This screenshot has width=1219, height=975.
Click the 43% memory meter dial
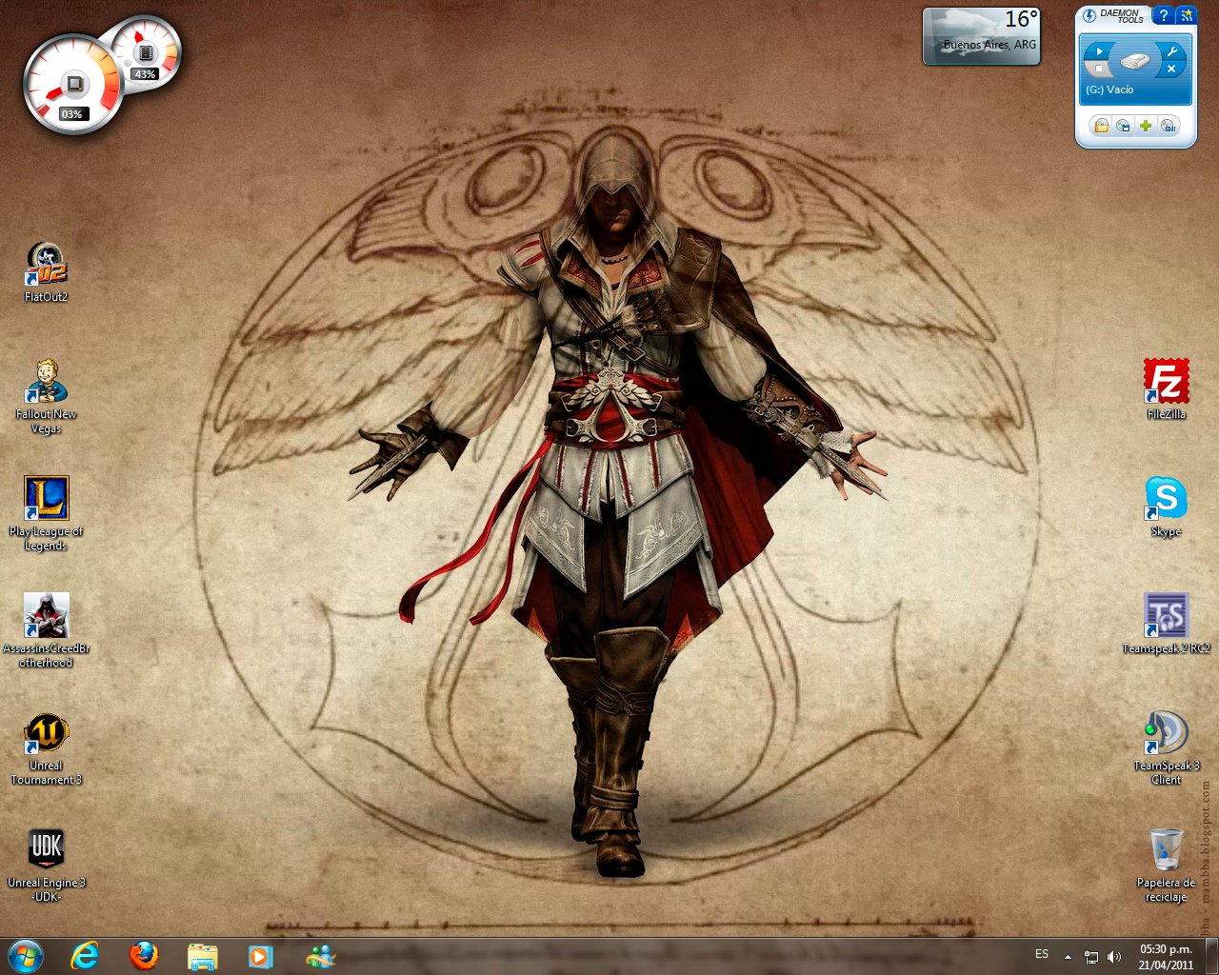pyautogui.click(x=144, y=54)
